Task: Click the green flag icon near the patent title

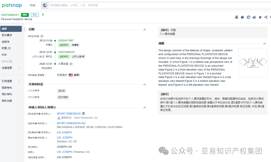Action: [43, 15]
